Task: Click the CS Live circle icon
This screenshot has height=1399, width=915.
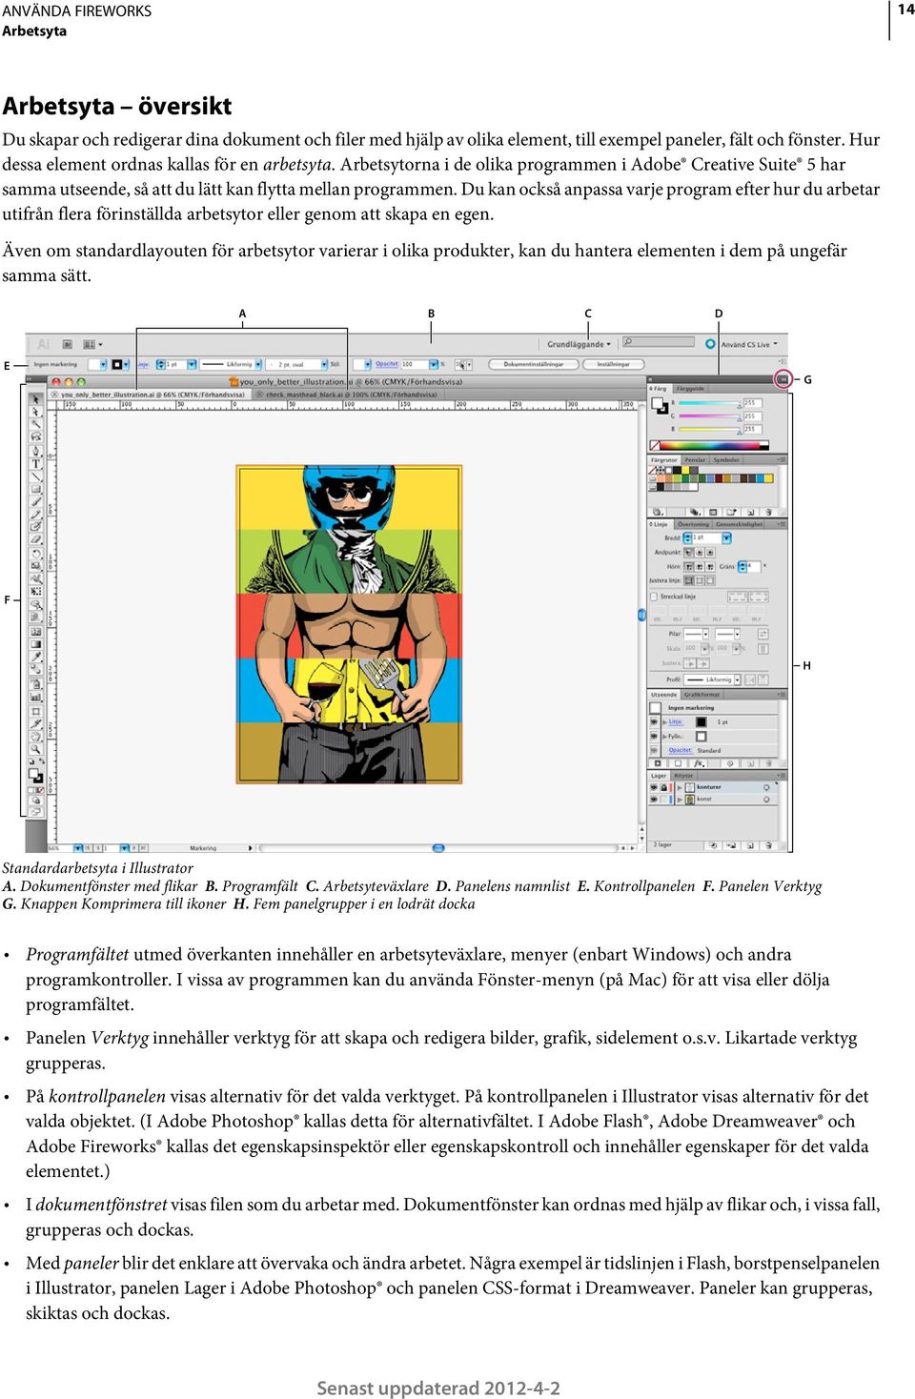Action: coord(710,343)
